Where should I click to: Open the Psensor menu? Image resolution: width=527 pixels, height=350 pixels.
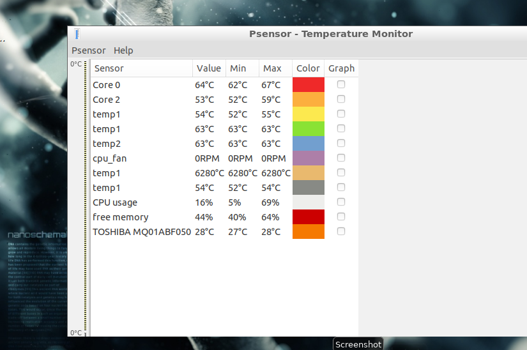click(x=89, y=50)
